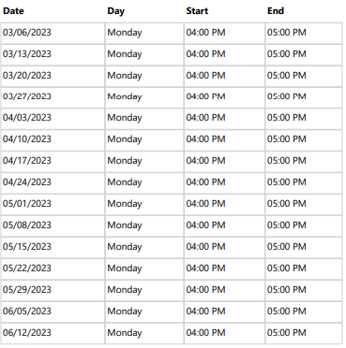Screen dimensions: 346x348
Task: Select the 04/24/2023 date cell
Action: 53,183
